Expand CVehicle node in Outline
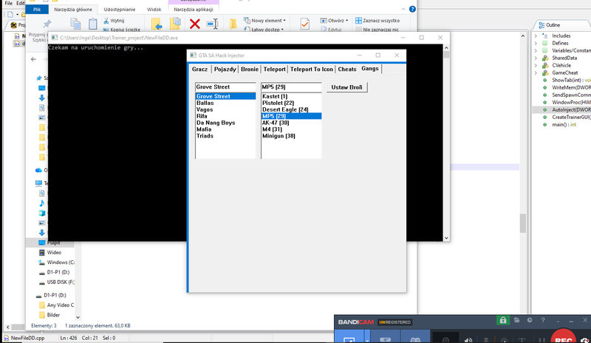This screenshot has width=591, height=343. click(x=536, y=65)
